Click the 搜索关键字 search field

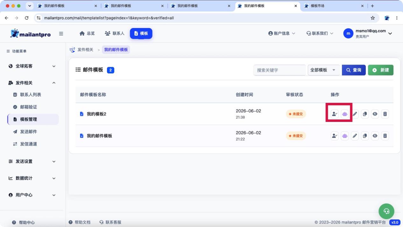pyautogui.click(x=280, y=70)
